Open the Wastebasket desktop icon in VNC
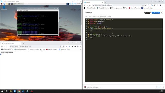Image resolution: width=165 pixels, height=93 pixels. point(4,8)
